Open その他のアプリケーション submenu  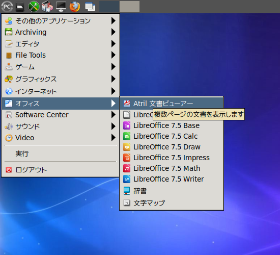(x=61, y=21)
